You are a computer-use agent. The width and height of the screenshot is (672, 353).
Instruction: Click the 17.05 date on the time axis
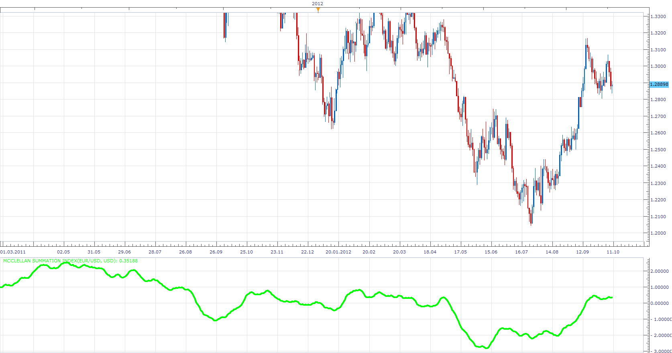(x=460, y=252)
